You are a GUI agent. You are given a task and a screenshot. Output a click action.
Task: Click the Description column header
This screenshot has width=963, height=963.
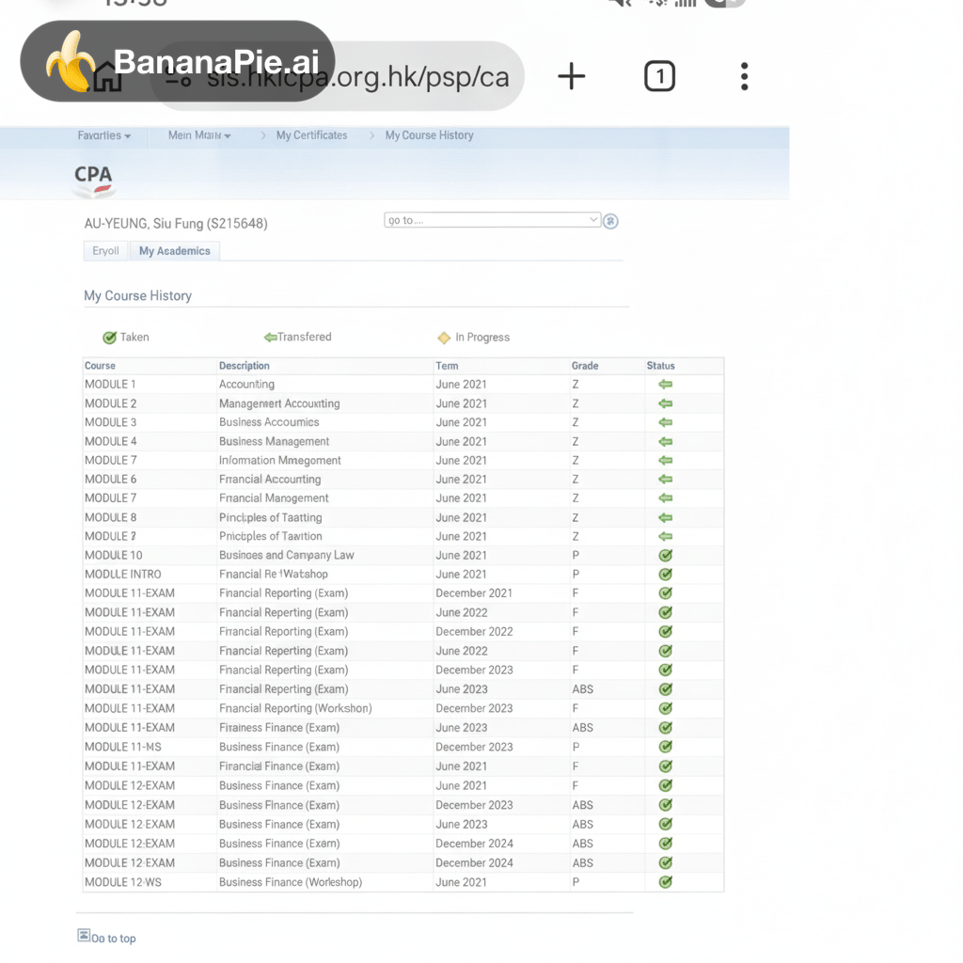point(245,366)
